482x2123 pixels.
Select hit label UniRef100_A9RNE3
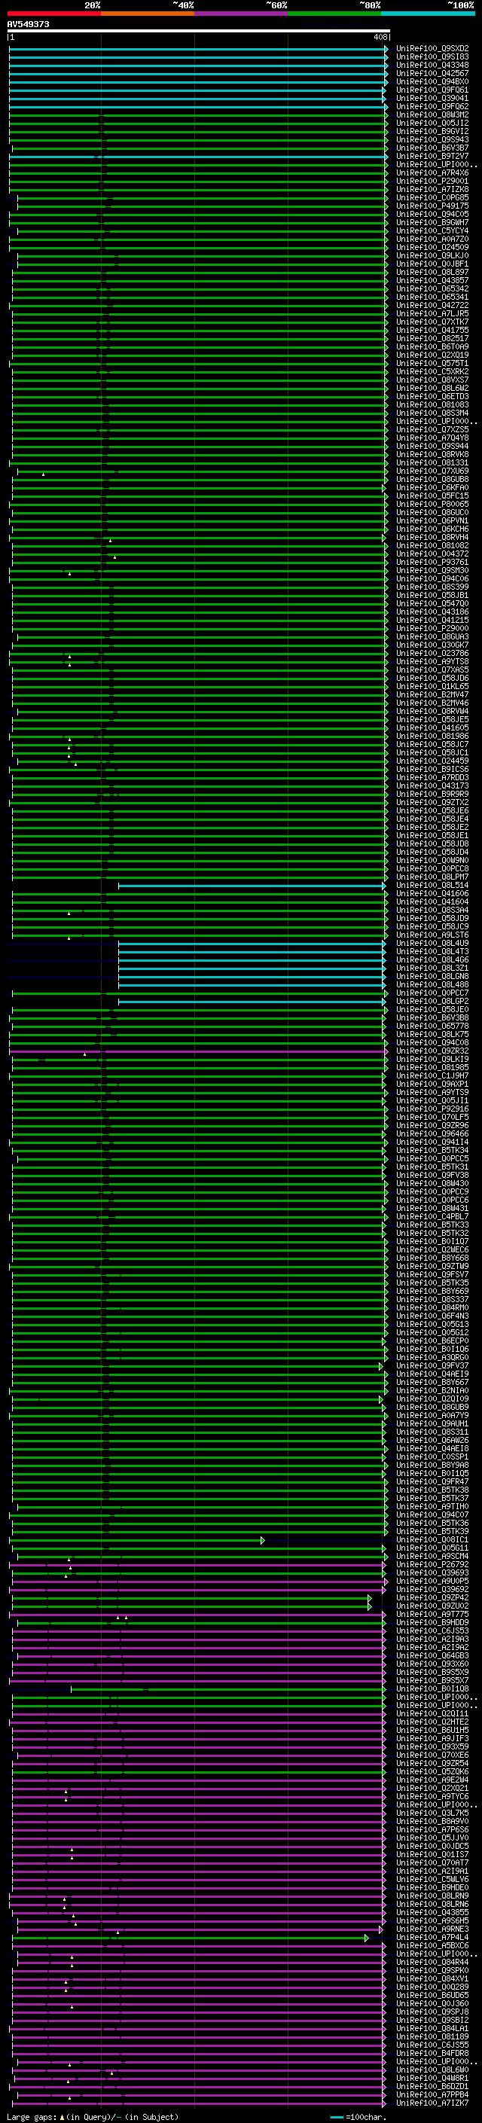(432, 1929)
